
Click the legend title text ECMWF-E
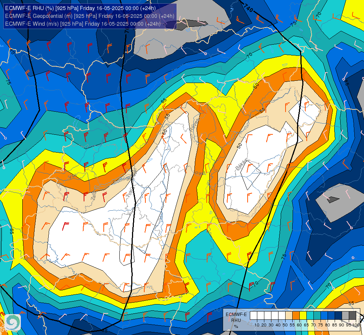[236, 315]
